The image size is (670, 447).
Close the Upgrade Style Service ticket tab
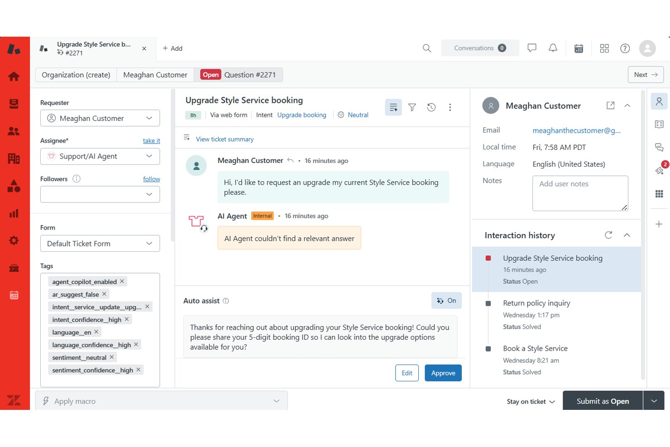click(144, 48)
